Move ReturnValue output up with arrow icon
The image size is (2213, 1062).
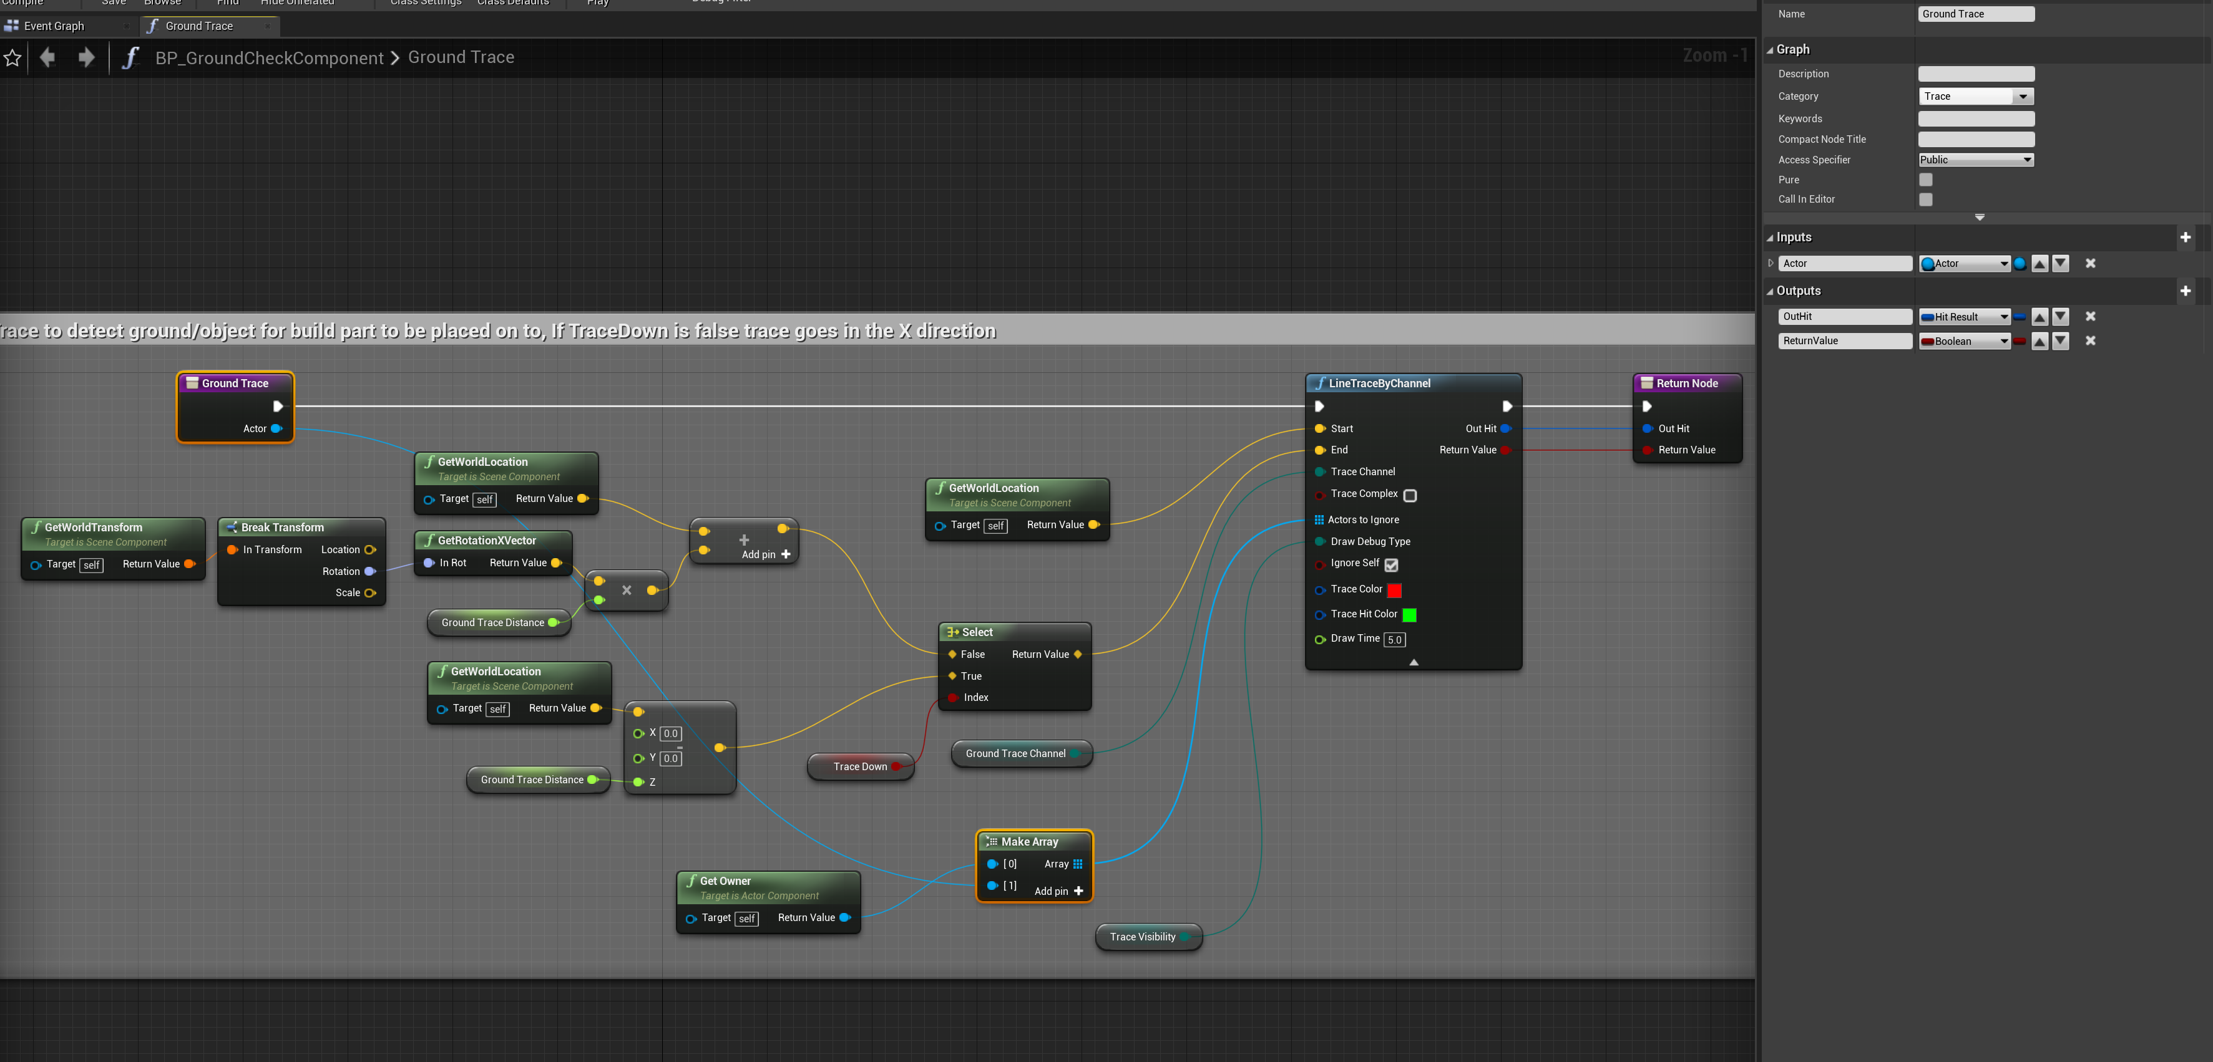(2040, 342)
